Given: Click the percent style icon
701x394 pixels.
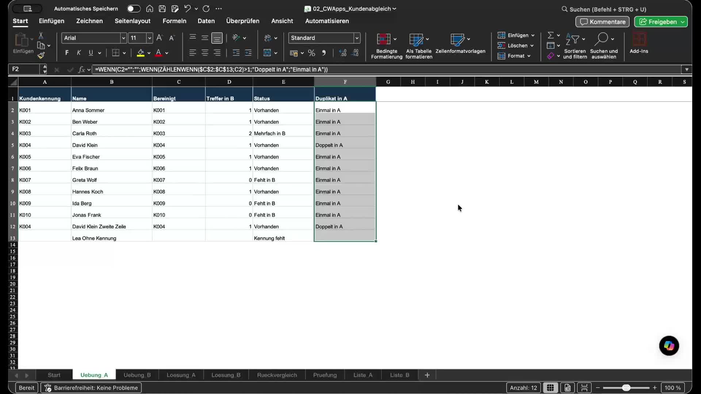Looking at the screenshot, I should point(311,53).
